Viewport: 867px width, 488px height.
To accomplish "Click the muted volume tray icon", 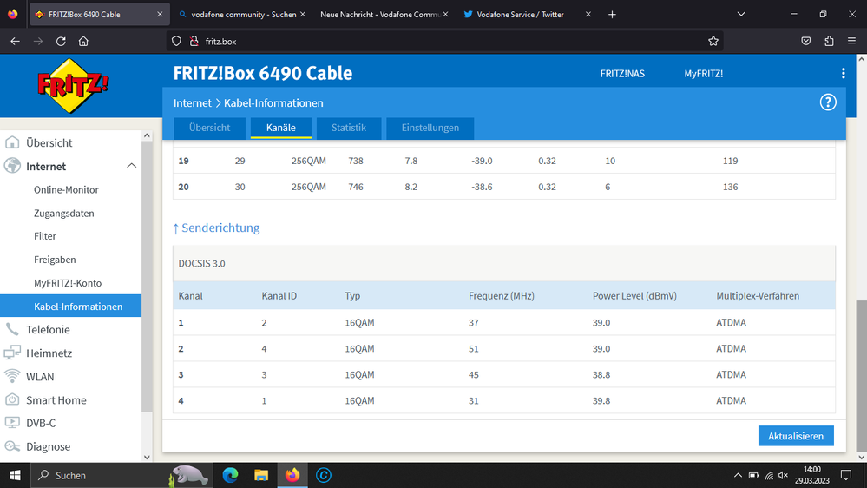I will (784, 475).
